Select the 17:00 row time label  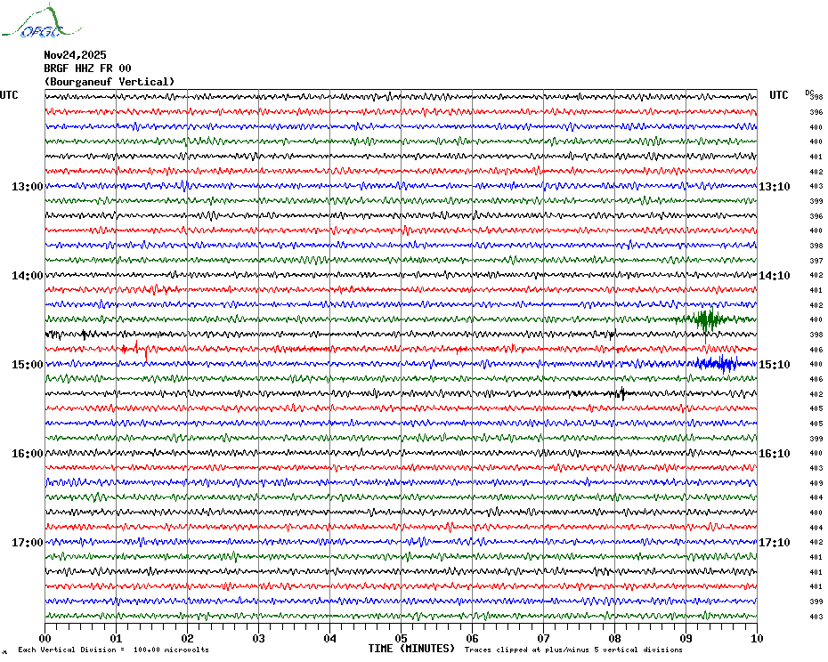[27, 543]
